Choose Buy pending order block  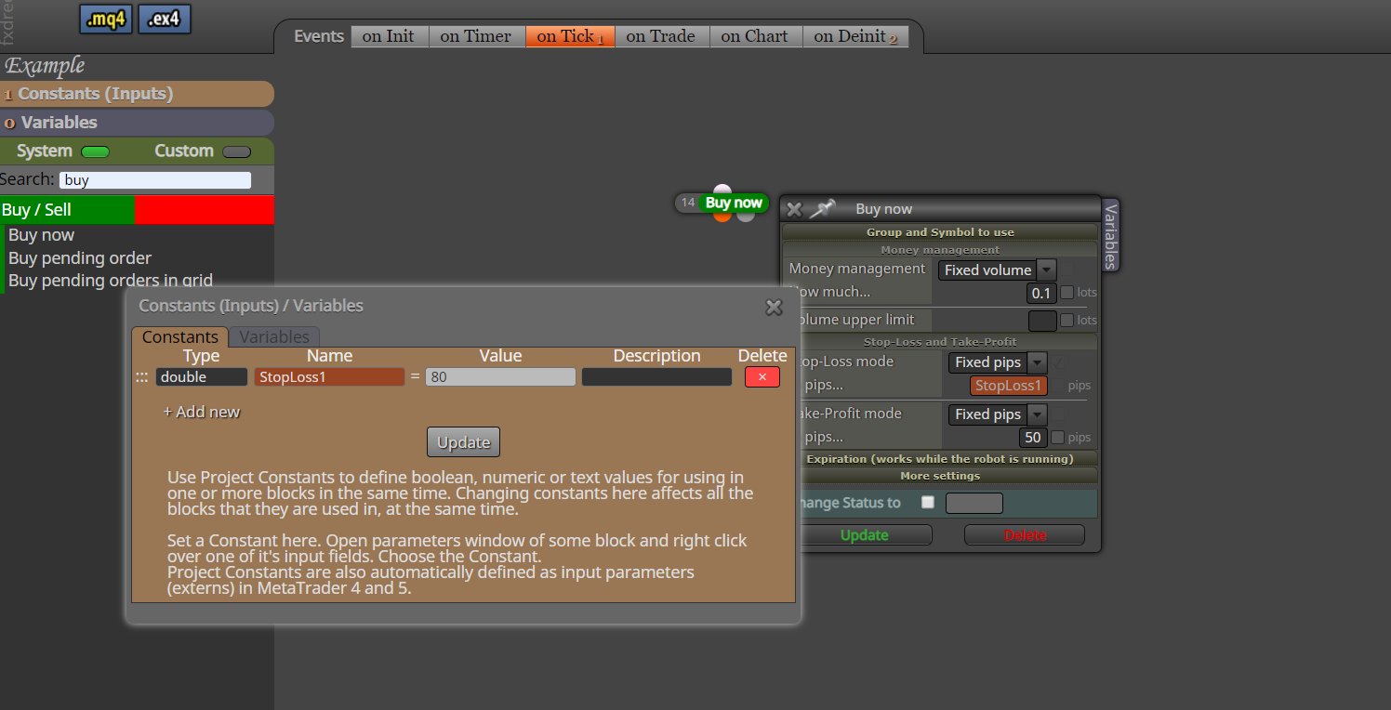[x=80, y=258]
